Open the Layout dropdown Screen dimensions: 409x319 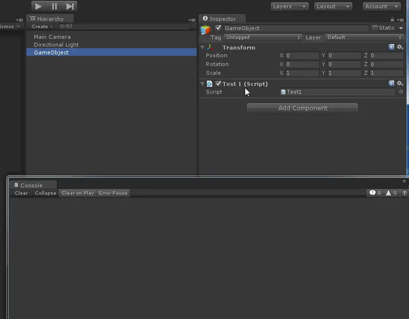[333, 6]
